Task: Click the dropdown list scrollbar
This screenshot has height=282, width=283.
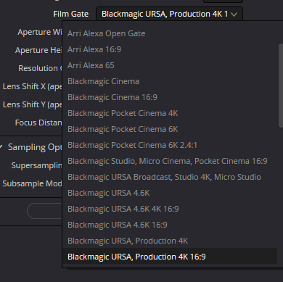Action: click(281, 85)
